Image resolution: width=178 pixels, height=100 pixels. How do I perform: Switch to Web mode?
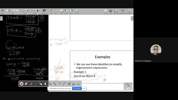pyautogui.click(x=111, y=11)
